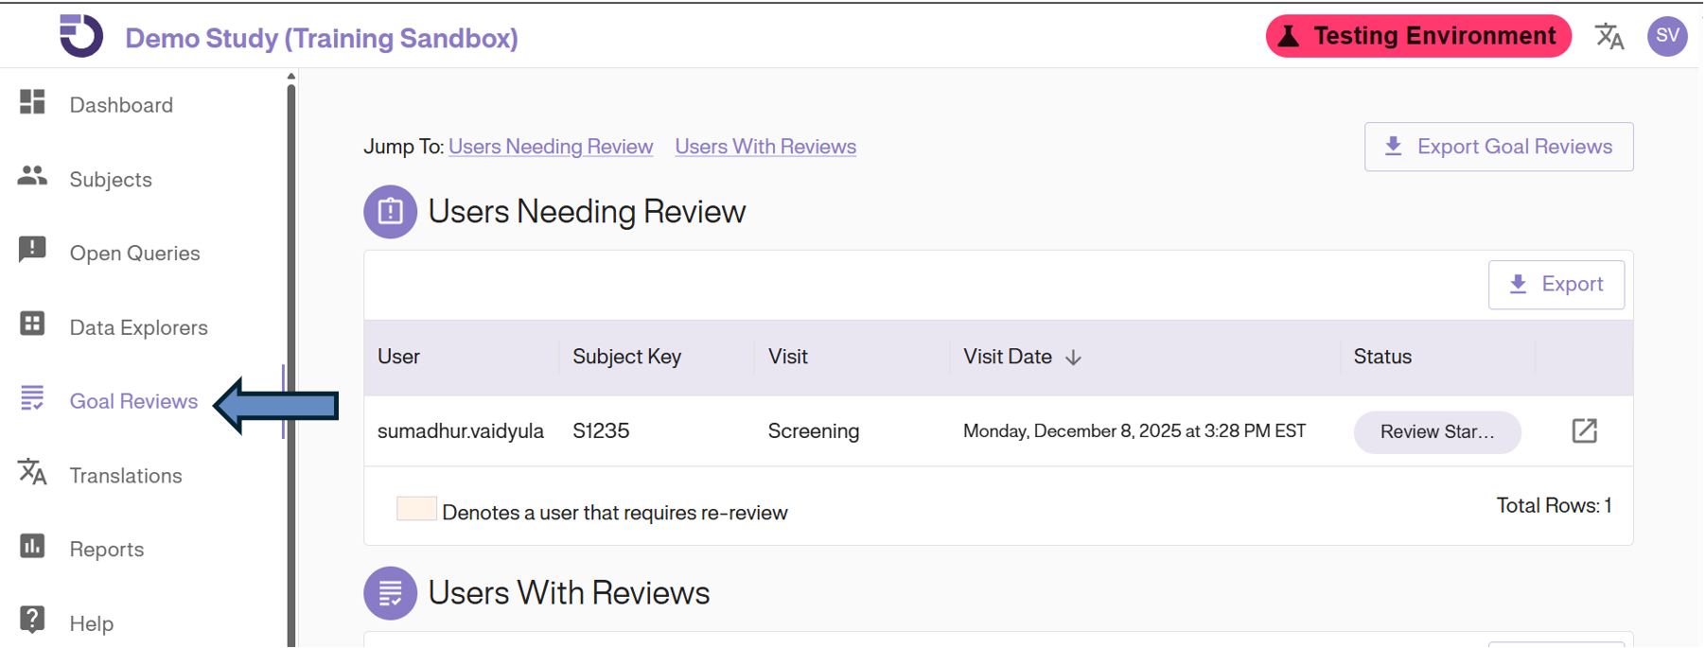Screen dimensions: 1706x648
Task: Open the Dashboard icon in sidebar
Action: [32, 101]
